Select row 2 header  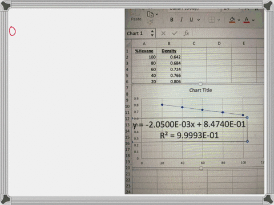(x=127, y=57)
